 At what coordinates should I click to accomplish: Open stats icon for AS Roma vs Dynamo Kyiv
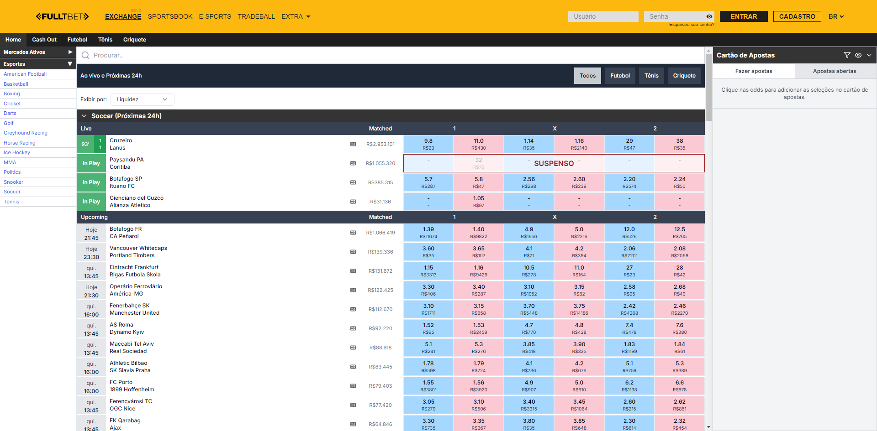pos(353,328)
